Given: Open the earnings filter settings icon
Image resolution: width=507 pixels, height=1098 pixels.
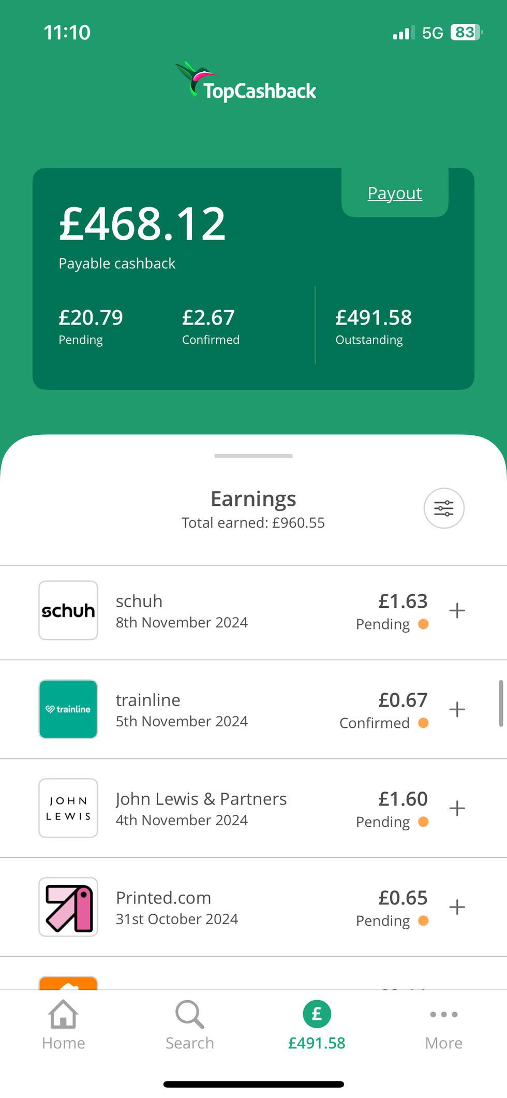Looking at the screenshot, I should click(444, 508).
